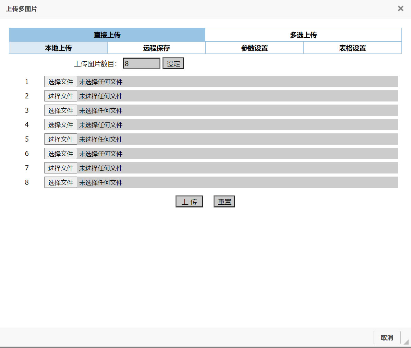Screen dimensions: 411x348
Task: Click 选择文件 on the last row
Action: pos(60,182)
